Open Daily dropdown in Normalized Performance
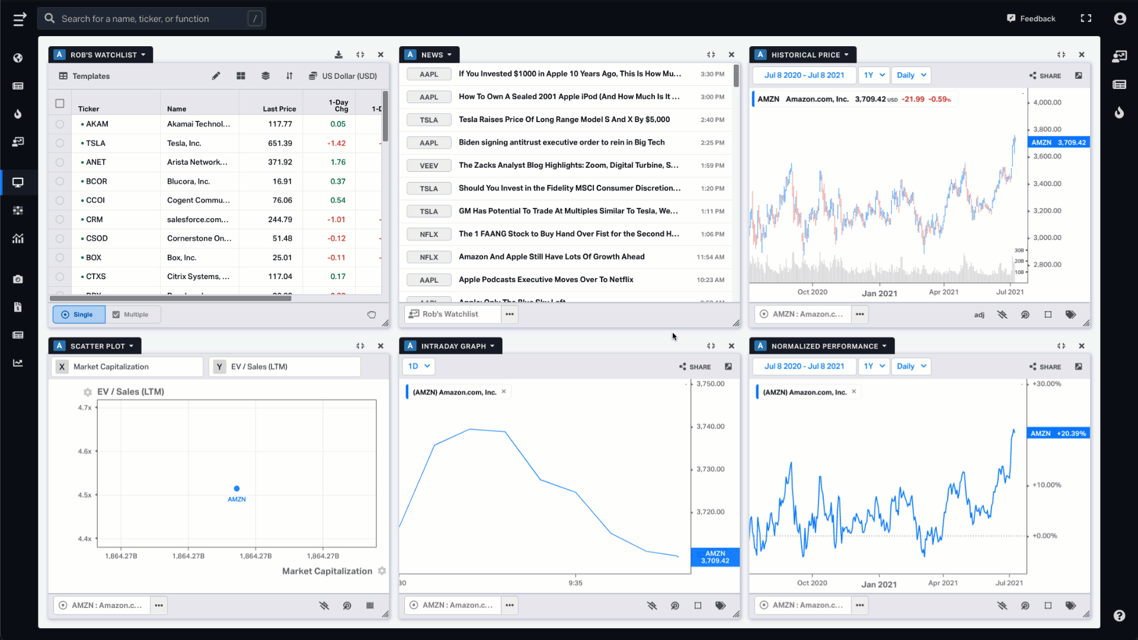The image size is (1138, 640). point(911,366)
